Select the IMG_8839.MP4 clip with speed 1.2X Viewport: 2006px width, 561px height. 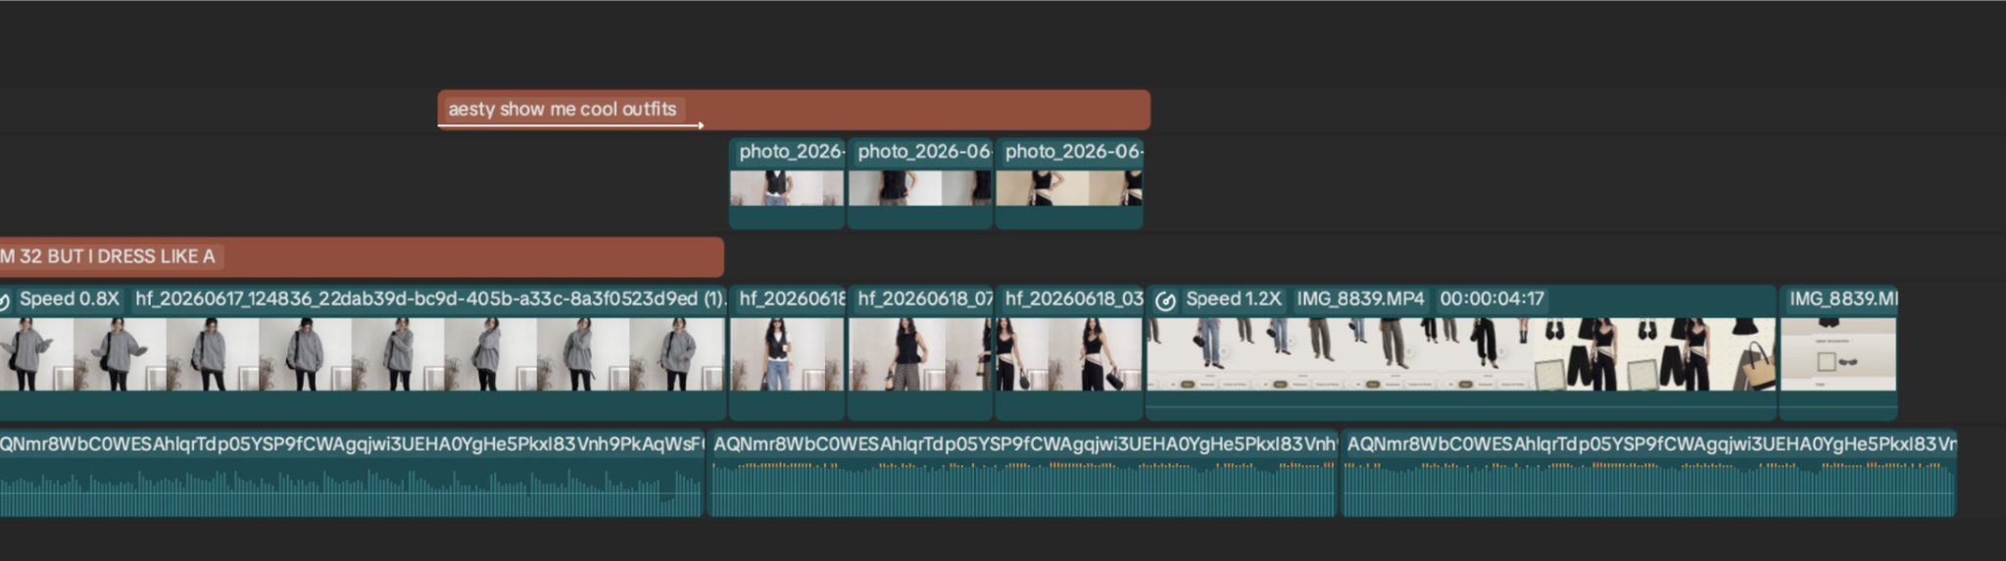click(1461, 352)
